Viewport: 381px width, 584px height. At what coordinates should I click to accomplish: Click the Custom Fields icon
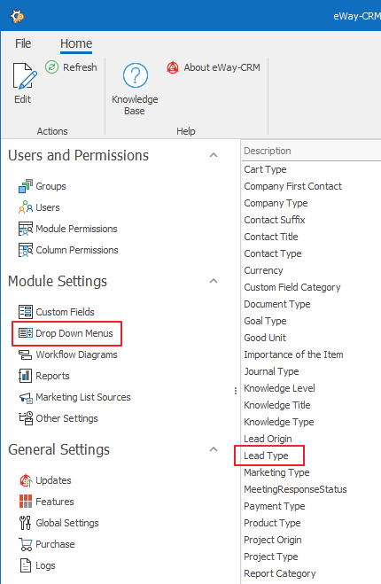pos(26,312)
